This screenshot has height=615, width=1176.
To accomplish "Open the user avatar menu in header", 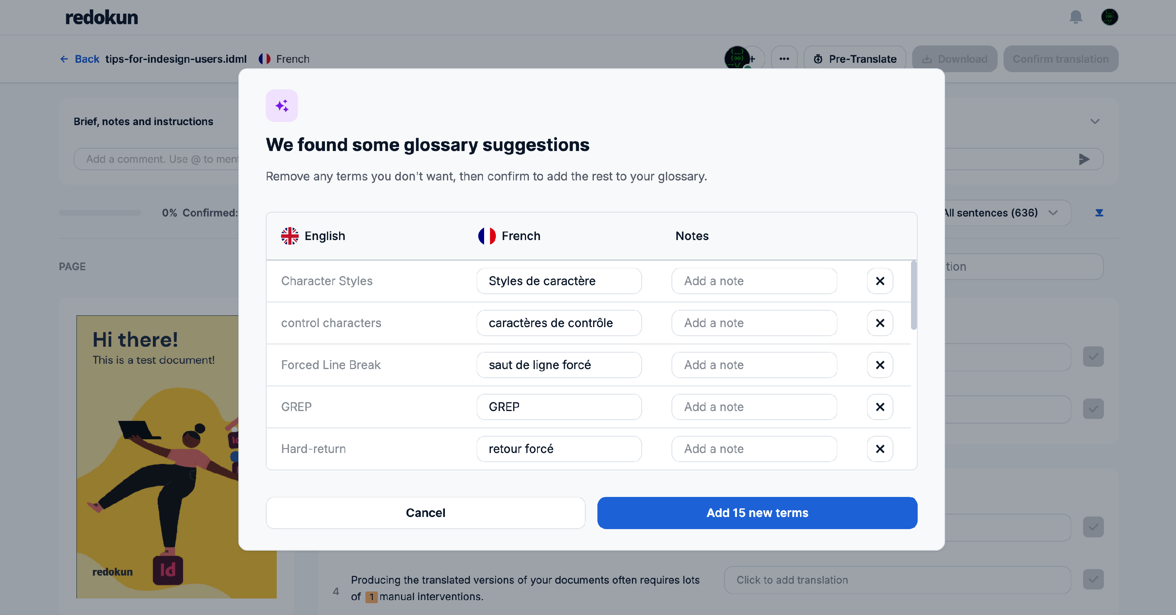I will coord(1109,17).
